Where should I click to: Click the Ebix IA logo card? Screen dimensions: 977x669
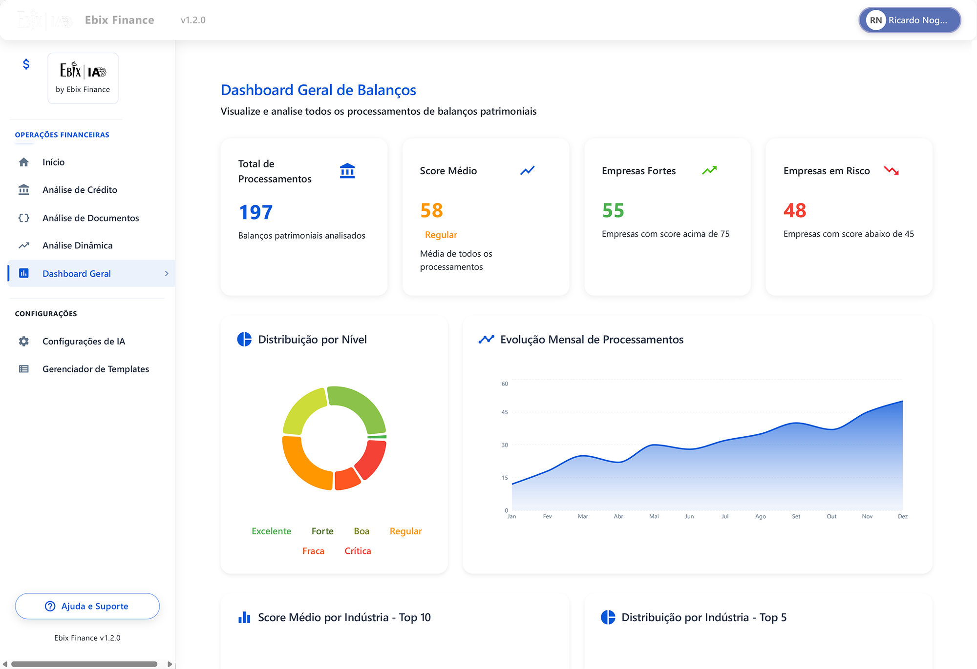point(83,78)
